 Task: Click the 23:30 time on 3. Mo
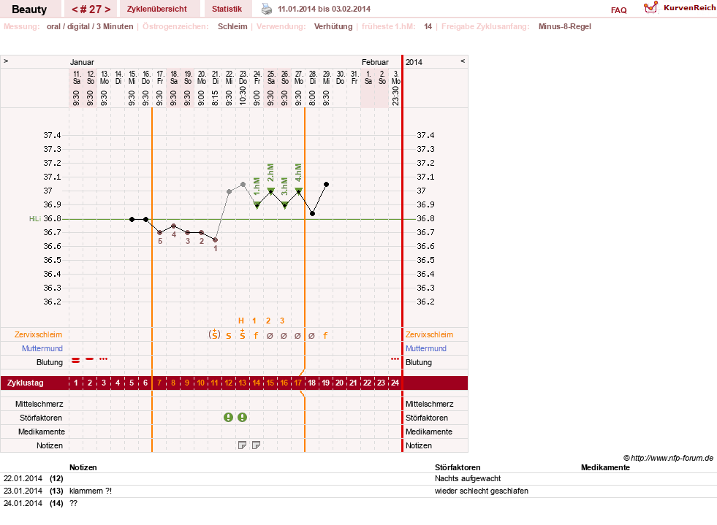tap(395, 96)
